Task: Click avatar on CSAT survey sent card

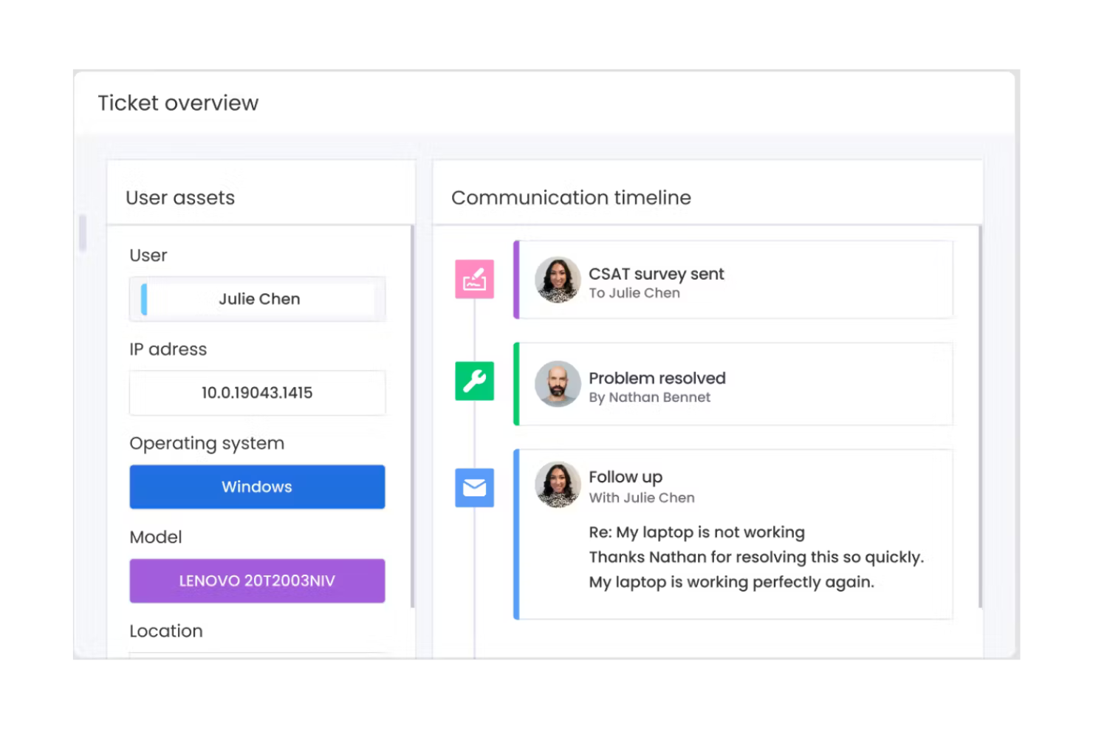Action: point(558,280)
